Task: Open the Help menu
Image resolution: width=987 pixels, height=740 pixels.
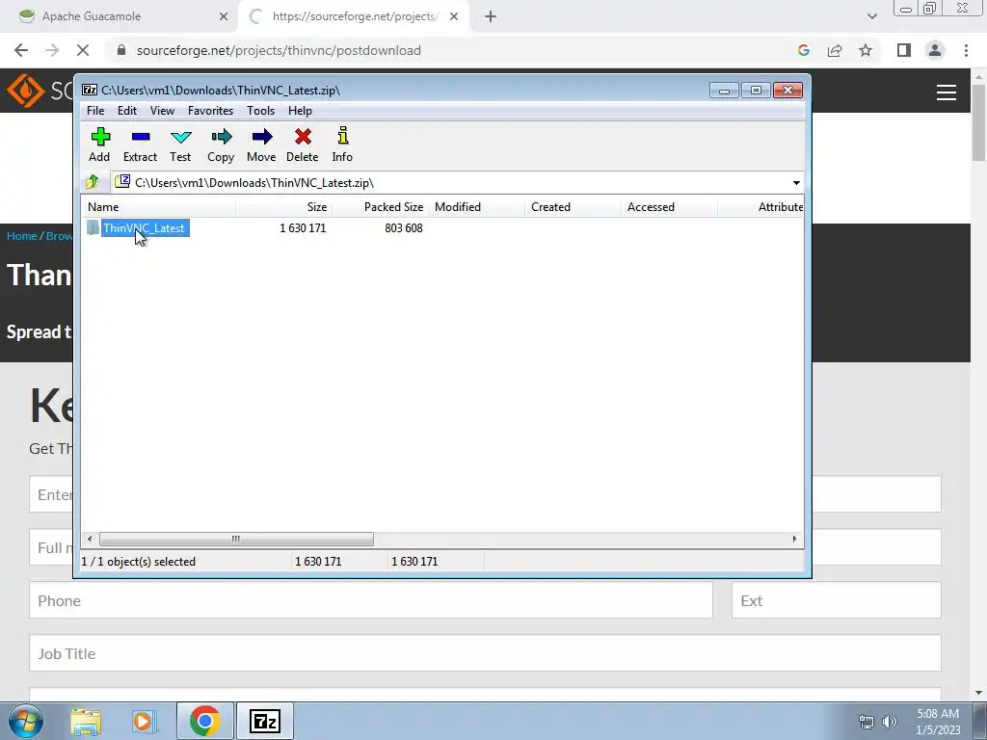Action: click(x=301, y=111)
